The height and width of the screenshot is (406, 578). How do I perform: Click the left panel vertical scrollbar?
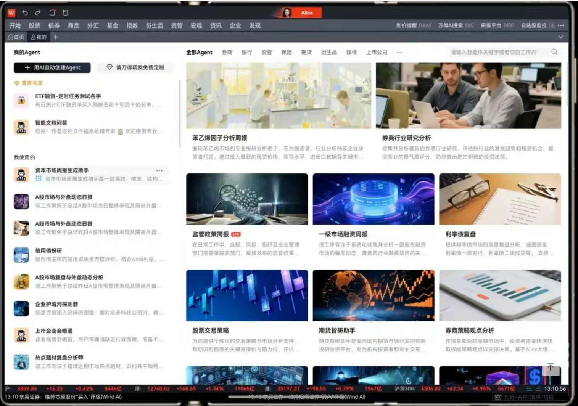[179, 114]
